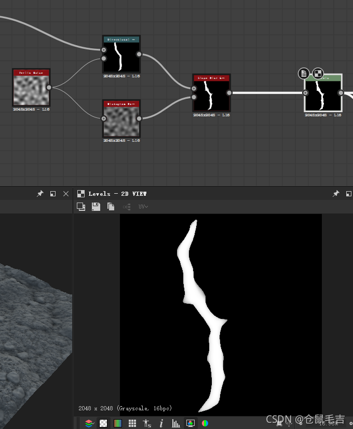Pin the Levels 2D View panel
Viewport: 353px width, 429px height.
[x=336, y=194]
